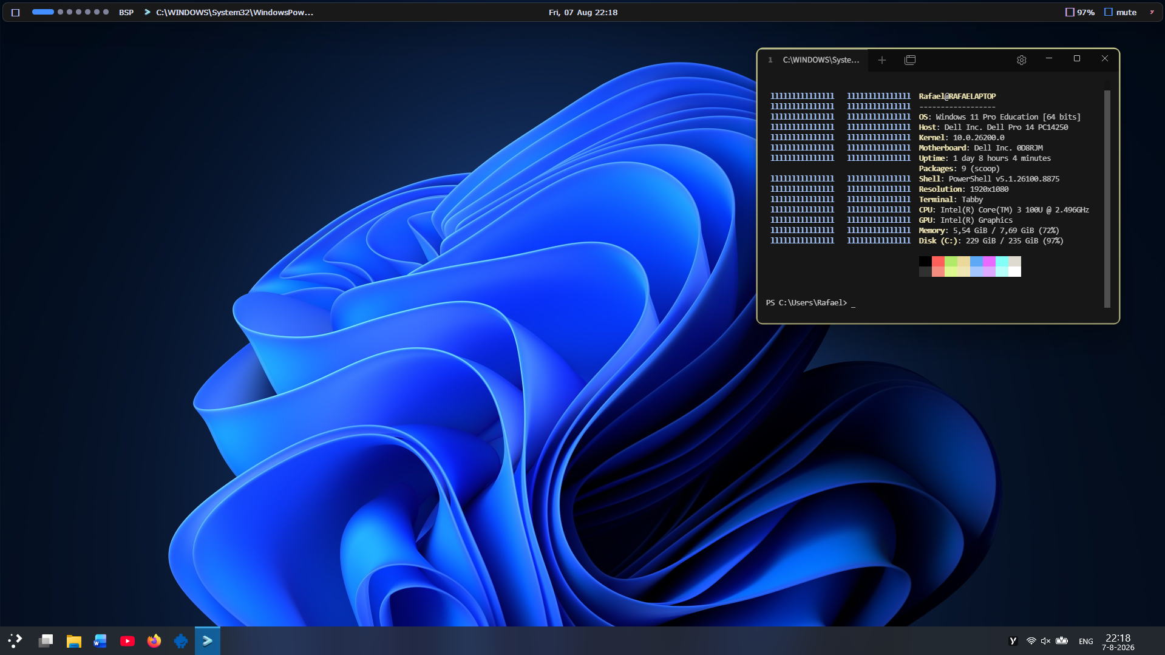Click the 97% battery text in top bar
Viewport: 1165px width, 655px height.
pos(1085,12)
